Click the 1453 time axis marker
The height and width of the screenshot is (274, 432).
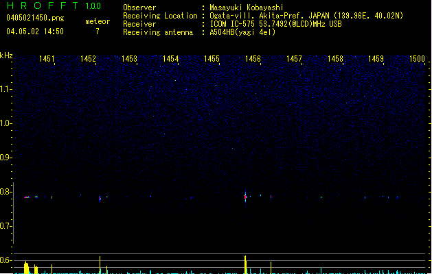[129, 59]
